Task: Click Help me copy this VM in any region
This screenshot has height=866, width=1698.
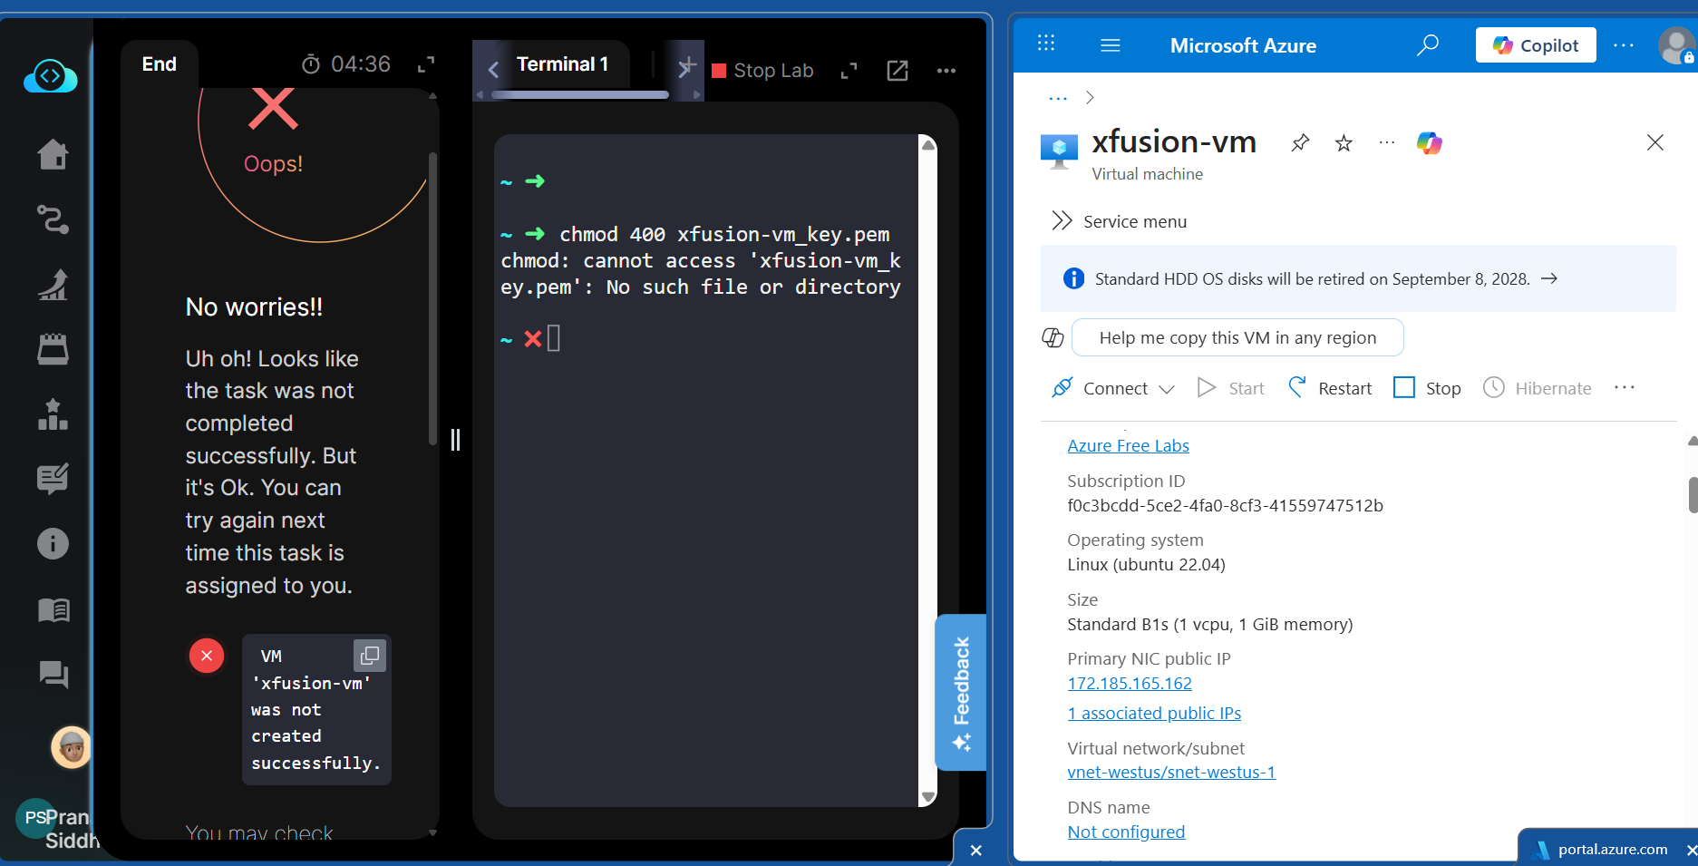Action: [1237, 338]
